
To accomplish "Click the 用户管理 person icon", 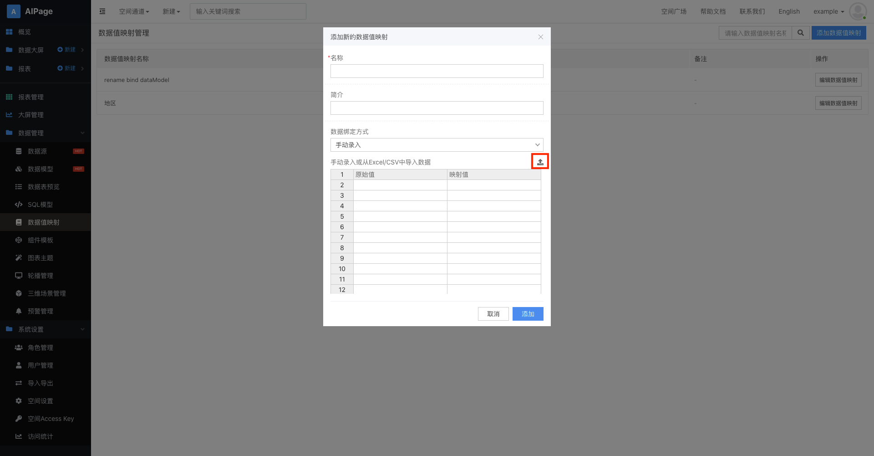I will pyautogui.click(x=19, y=365).
